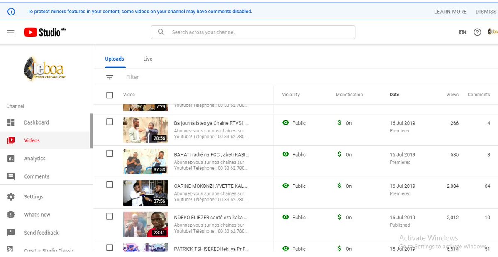Click the Send feedback icon
This screenshot has width=498, height=257.
click(11, 233)
